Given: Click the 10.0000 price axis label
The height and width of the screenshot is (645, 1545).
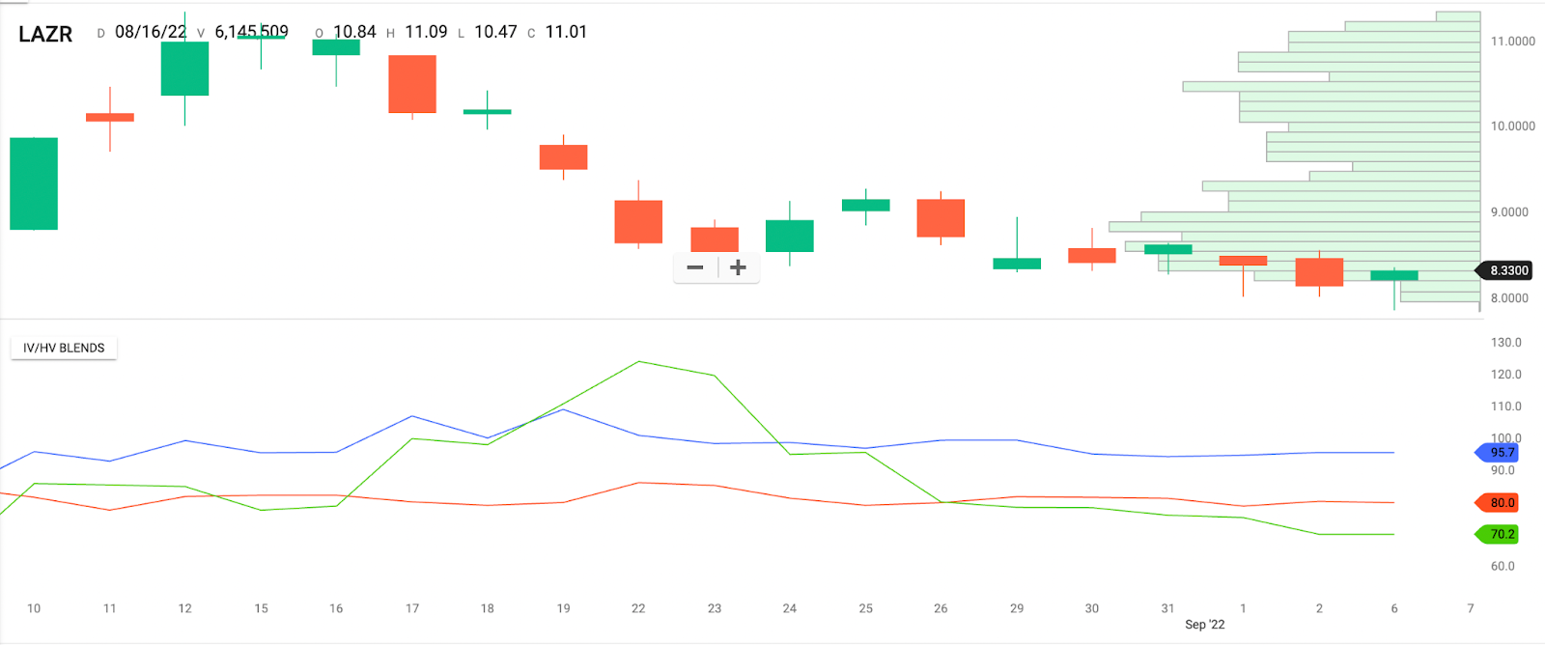Looking at the screenshot, I should tap(1513, 126).
